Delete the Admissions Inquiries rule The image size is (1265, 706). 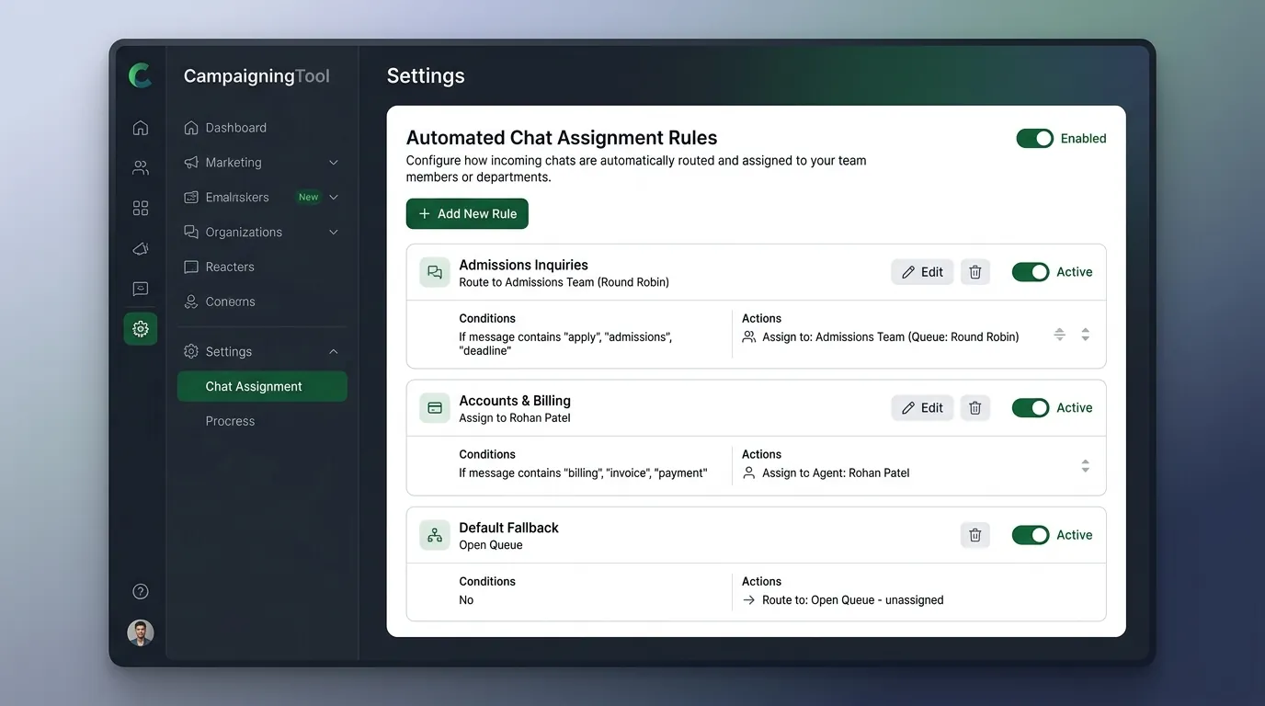[975, 272]
